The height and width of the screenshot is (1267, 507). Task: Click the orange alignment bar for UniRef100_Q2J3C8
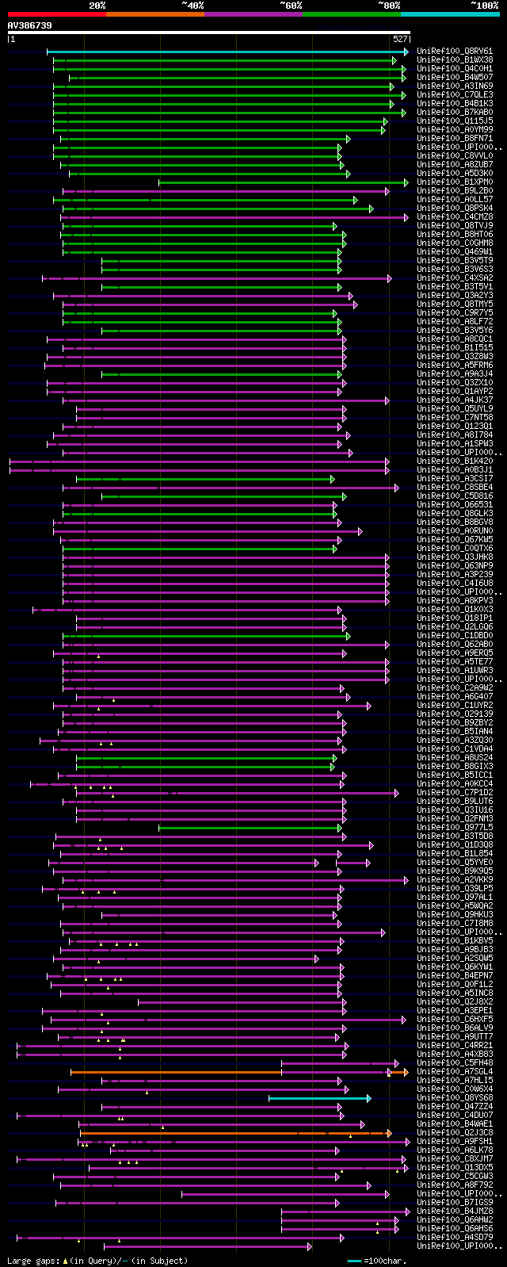236,1133
